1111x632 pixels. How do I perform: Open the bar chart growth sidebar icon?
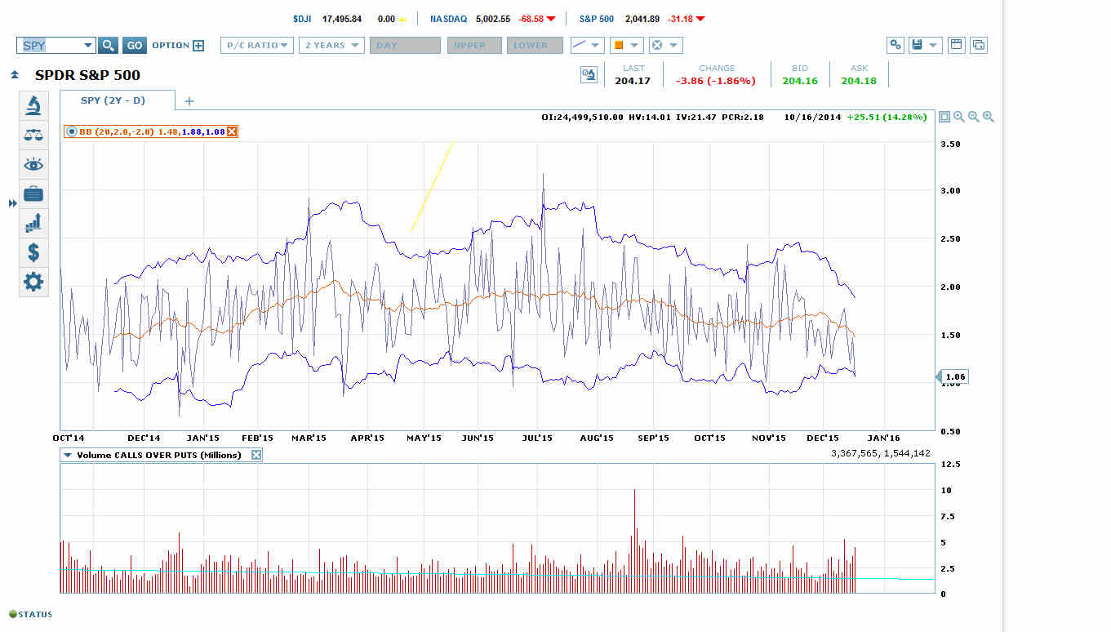pos(33,223)
